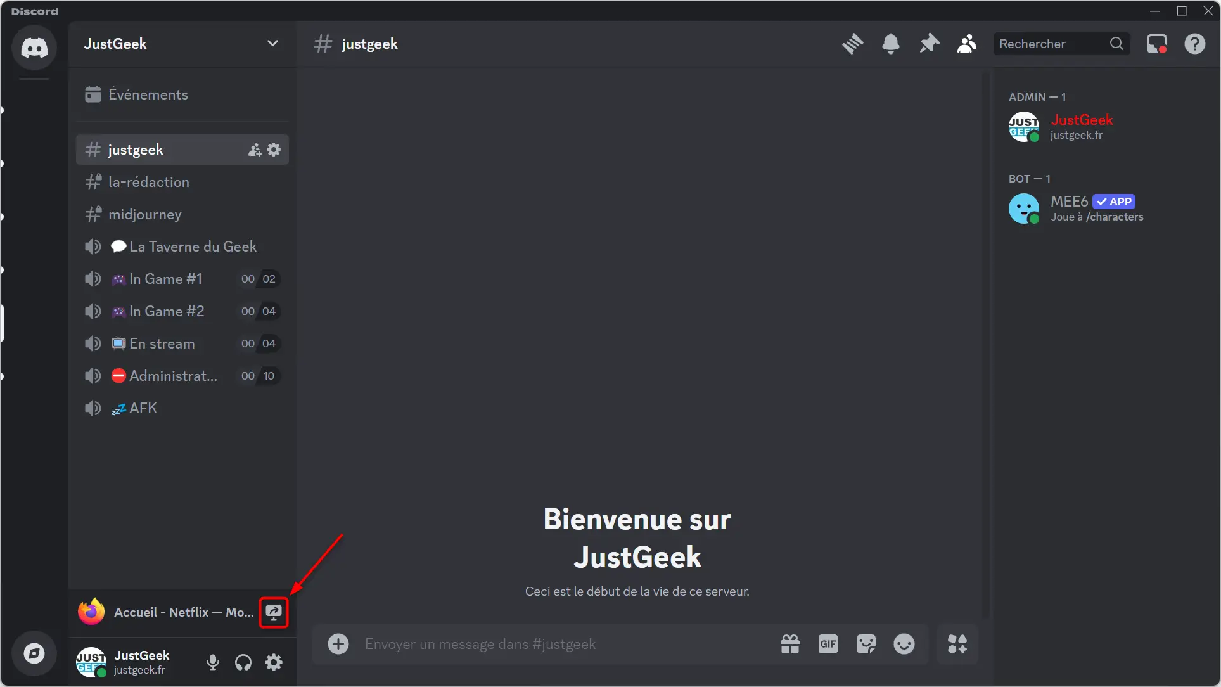Click Accueil - Netflix activity text
Image resolution: width=1221 pixels, height=687 pixels.
pos(184,612)
